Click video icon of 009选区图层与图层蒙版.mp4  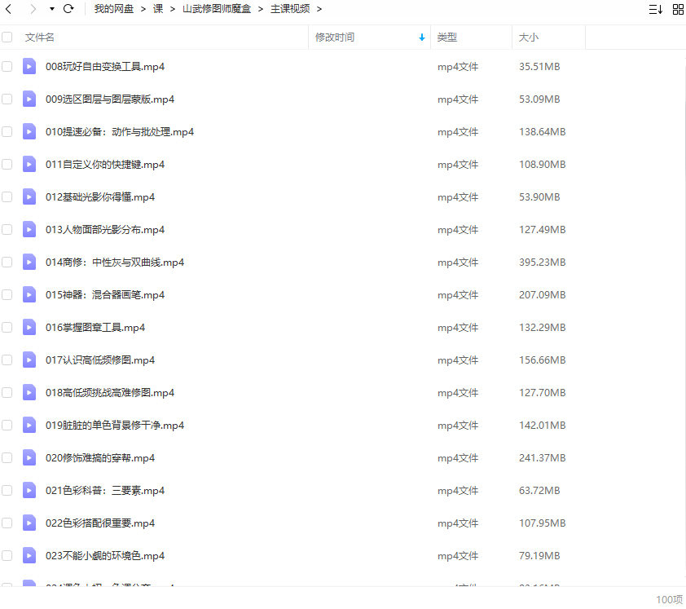[29, 99]
